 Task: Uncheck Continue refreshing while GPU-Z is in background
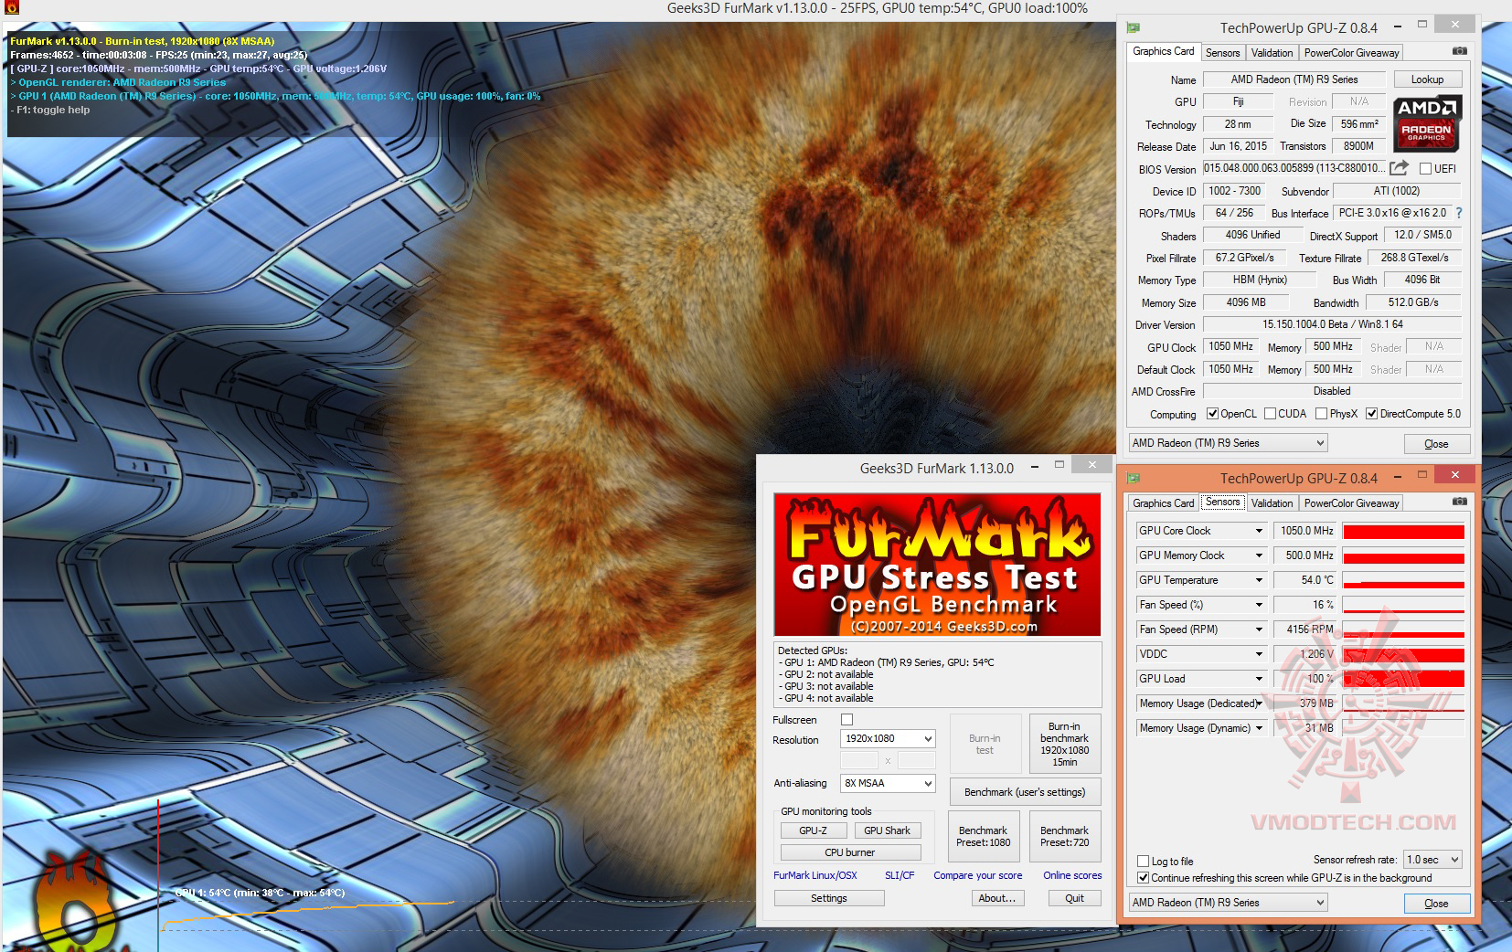1143,878
